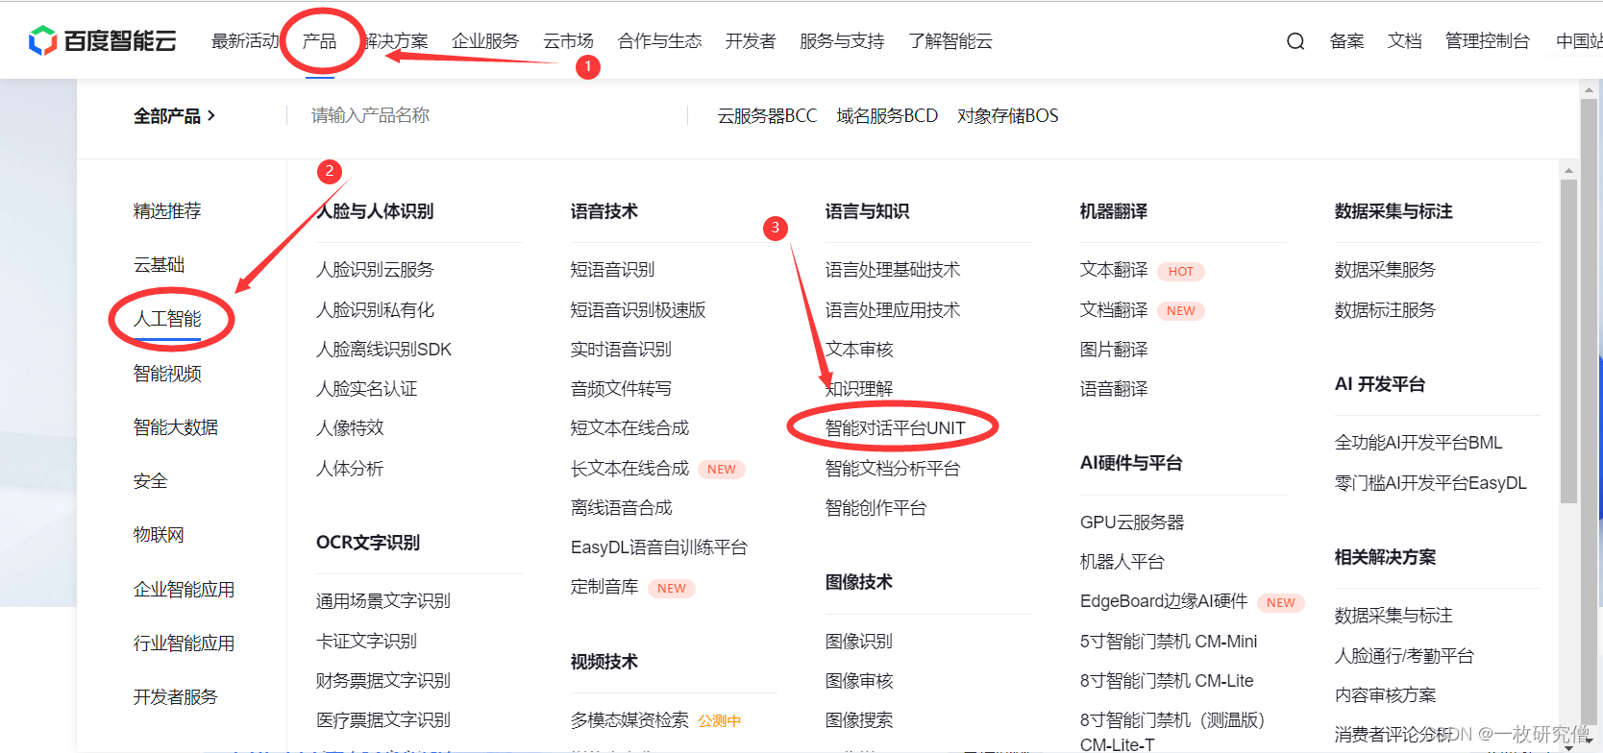
Task: Select 安全 category
Action: click(x=150, y=481)
